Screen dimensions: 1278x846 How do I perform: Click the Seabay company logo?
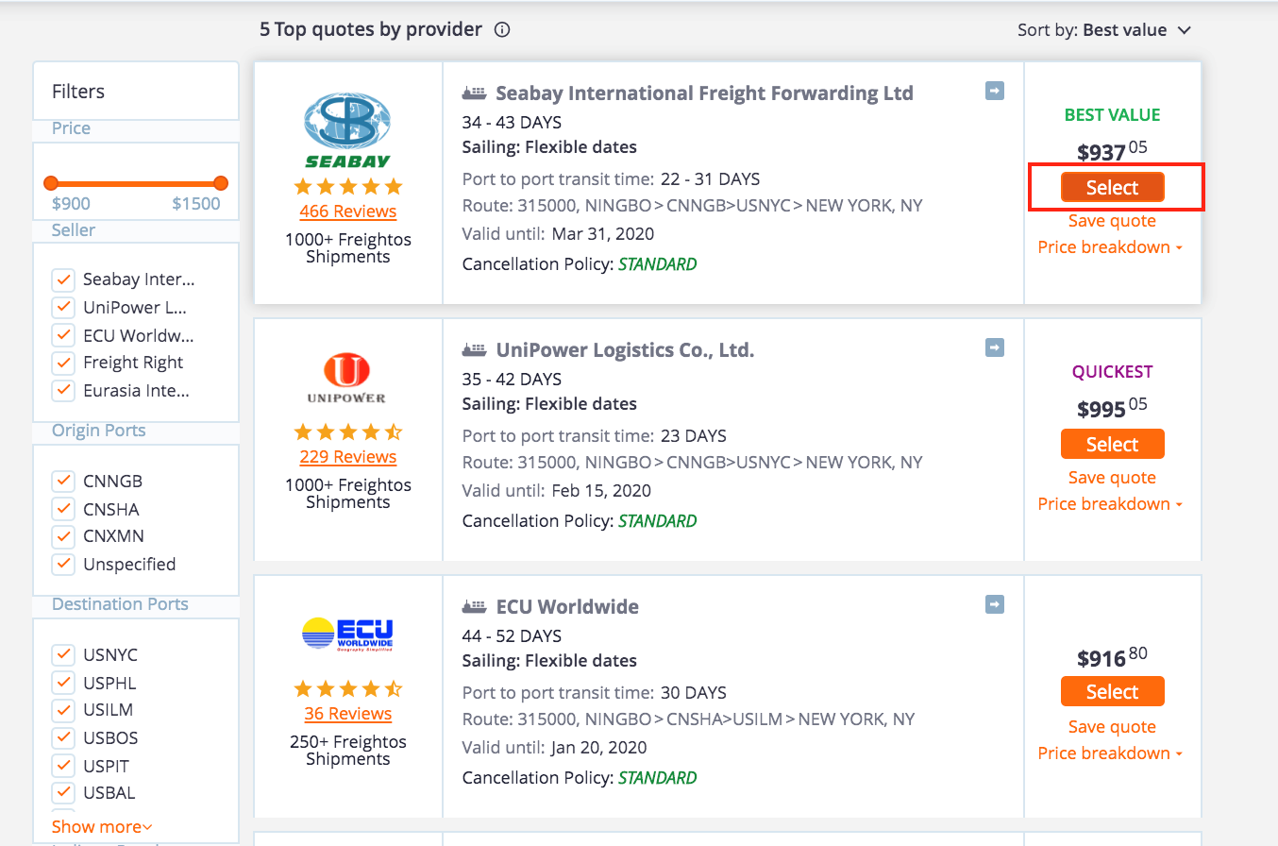(x=347, y=130)
